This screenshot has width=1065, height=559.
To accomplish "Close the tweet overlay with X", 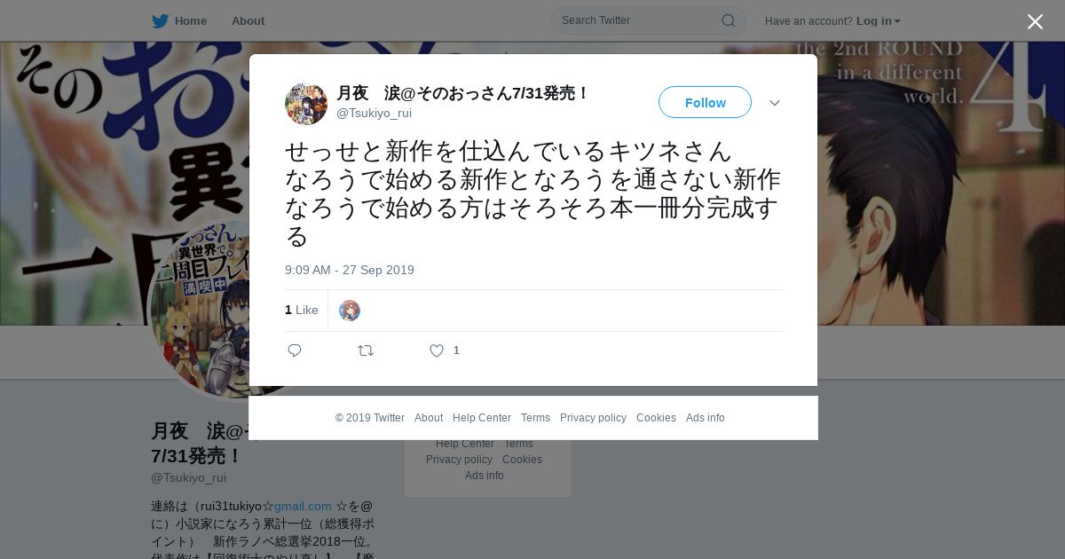I will tap(1035, 21).
